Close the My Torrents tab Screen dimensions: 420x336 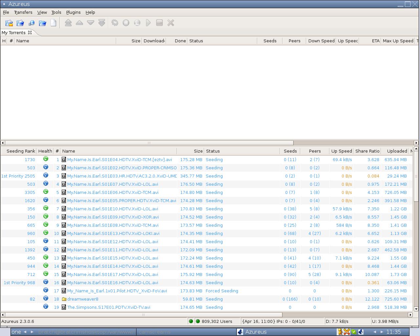30,32
